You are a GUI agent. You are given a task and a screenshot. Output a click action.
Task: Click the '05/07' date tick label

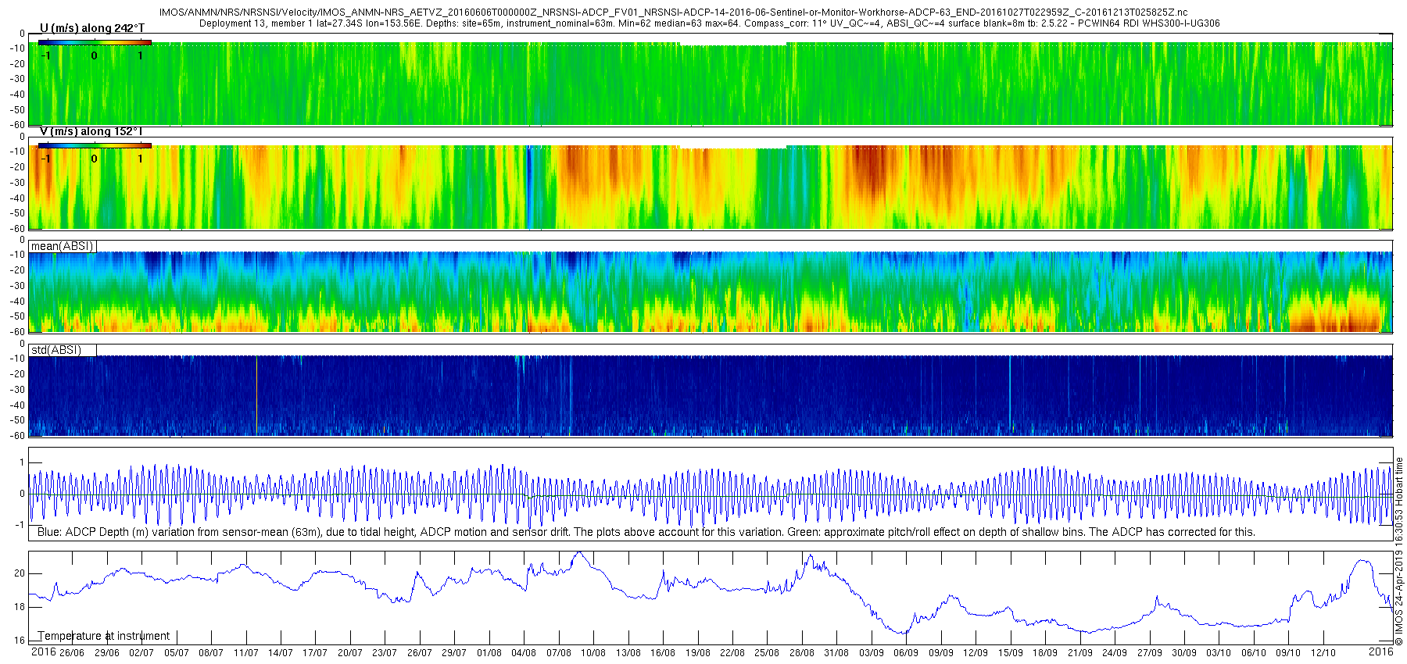click(x=176, y=653)
